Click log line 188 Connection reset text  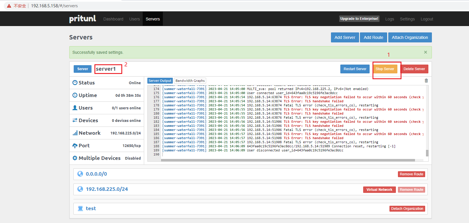(321, 146)
